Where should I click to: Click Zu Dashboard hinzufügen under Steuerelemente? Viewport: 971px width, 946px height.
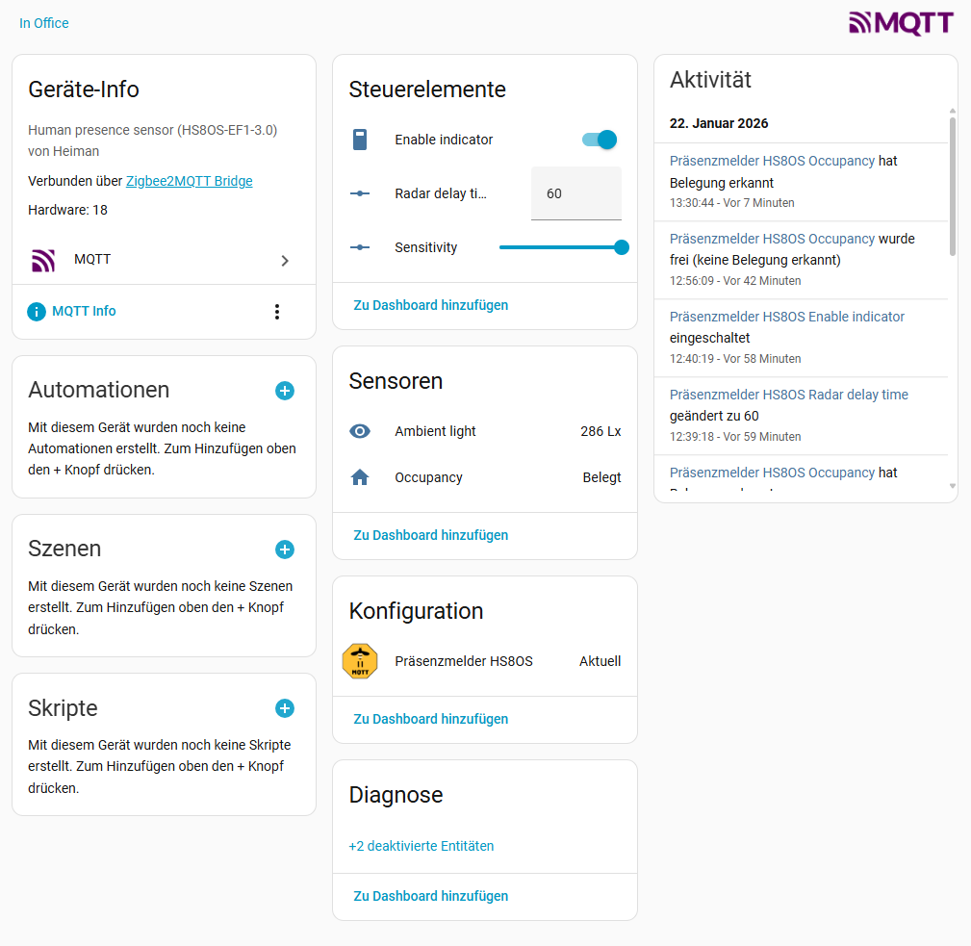[431, 305]
